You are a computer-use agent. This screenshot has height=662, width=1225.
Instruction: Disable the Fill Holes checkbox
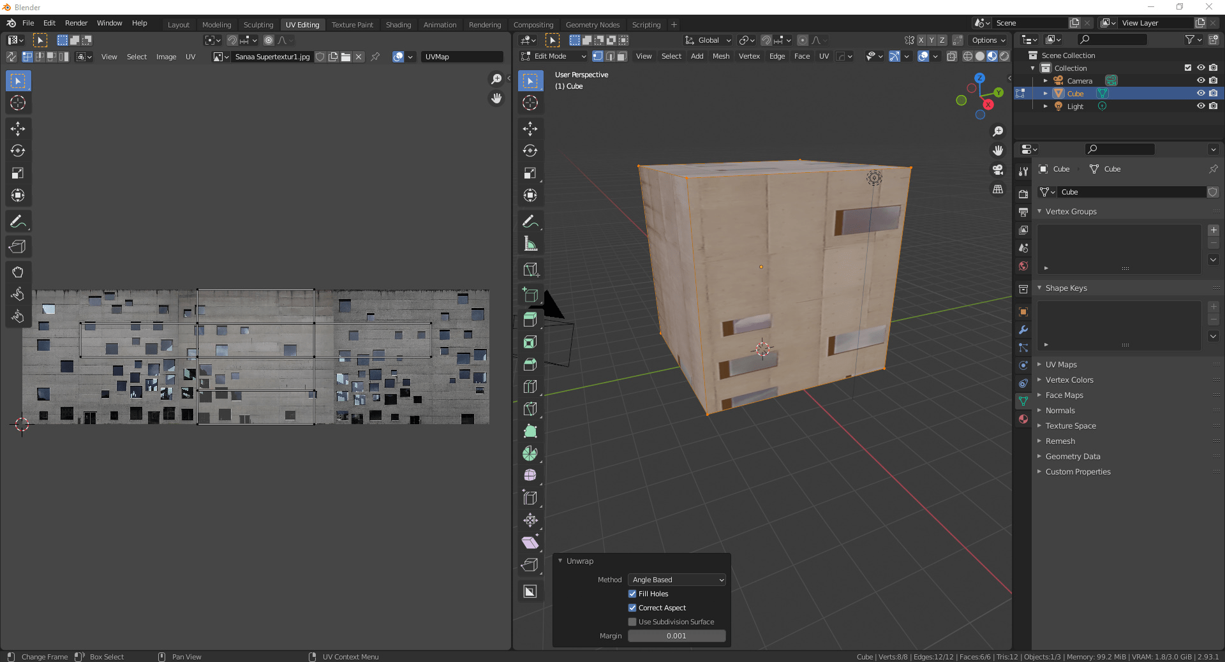coord(632,594)
